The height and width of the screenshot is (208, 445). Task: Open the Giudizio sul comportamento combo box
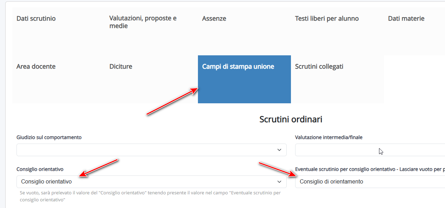(x=152, y=150)
